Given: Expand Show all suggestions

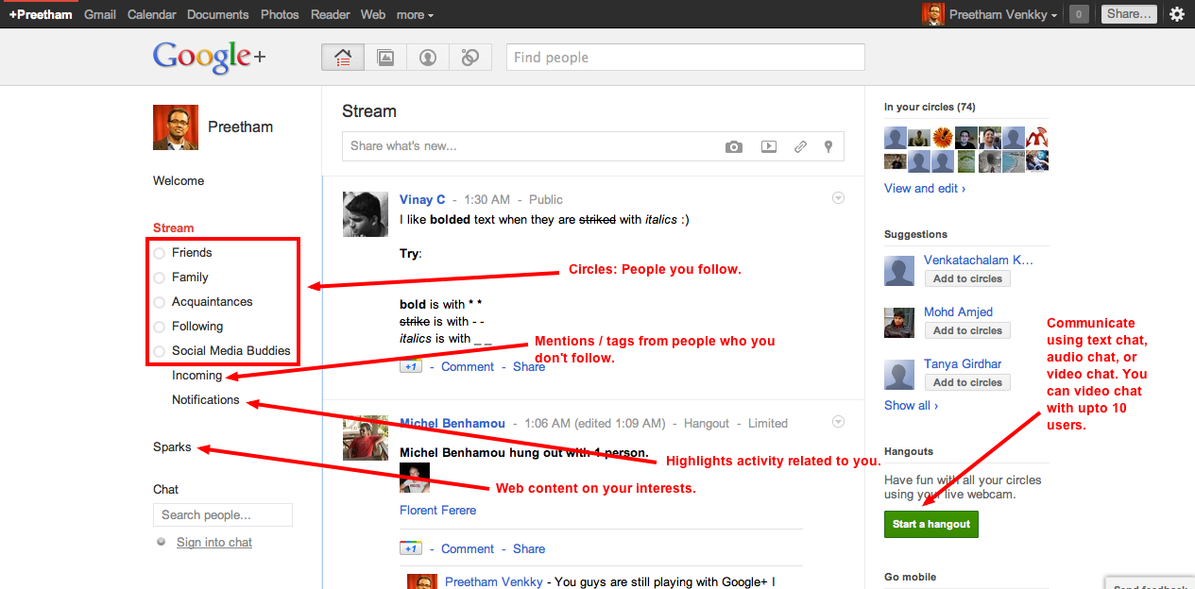Looking at the screenshot, I should coord(911,405).
